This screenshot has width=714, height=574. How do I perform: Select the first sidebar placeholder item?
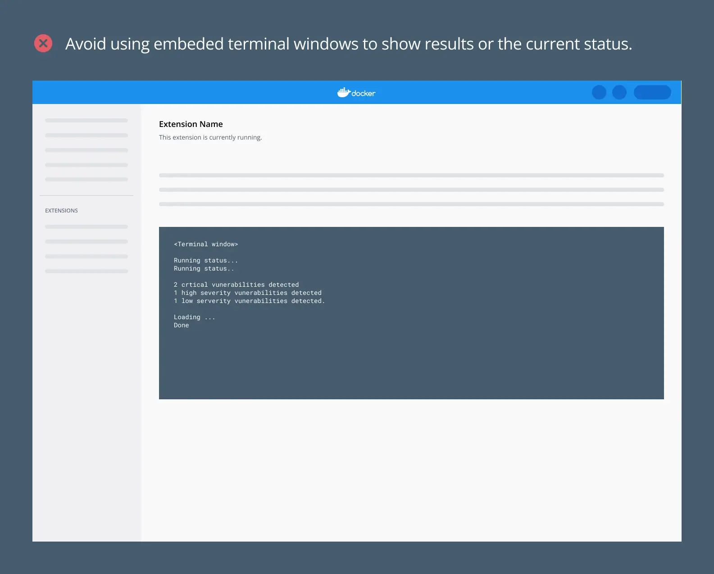pyautogui.click(x=86, y=121)
